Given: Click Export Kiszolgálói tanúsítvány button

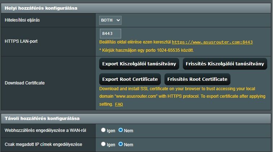Looking at the screenshot, I should click(139, 64).
